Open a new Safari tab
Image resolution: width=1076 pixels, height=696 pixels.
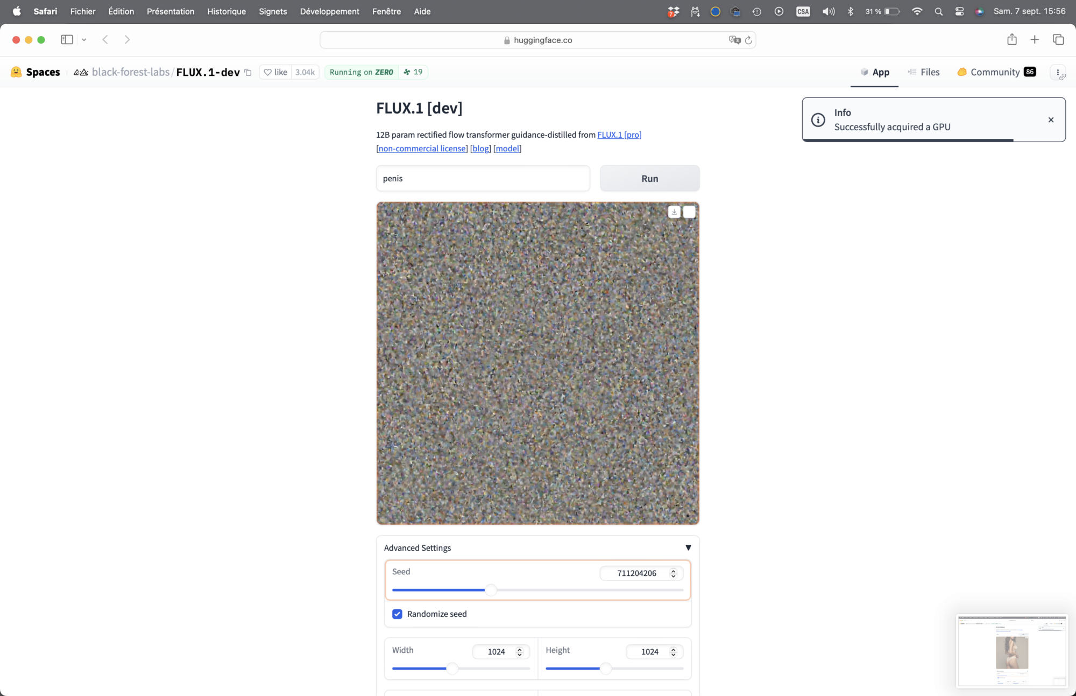click(x=1035, y=39)
